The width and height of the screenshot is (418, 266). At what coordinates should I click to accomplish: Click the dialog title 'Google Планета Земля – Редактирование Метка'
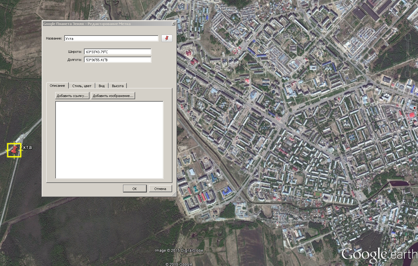(87, 24)
